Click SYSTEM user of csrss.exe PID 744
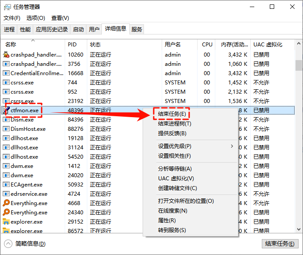Image resolution: width=303 pixels, height=255 pixels. 175,83
